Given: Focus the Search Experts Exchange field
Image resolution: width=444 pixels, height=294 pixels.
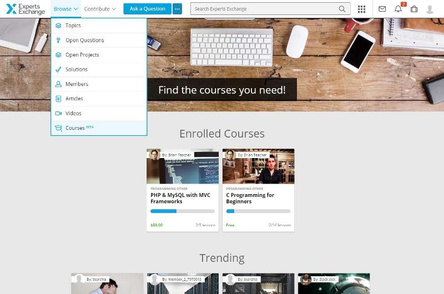Looking at the screenshot, I should click(270, 9).
